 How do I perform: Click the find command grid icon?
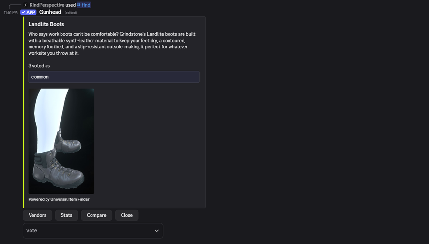coord(79,5)
